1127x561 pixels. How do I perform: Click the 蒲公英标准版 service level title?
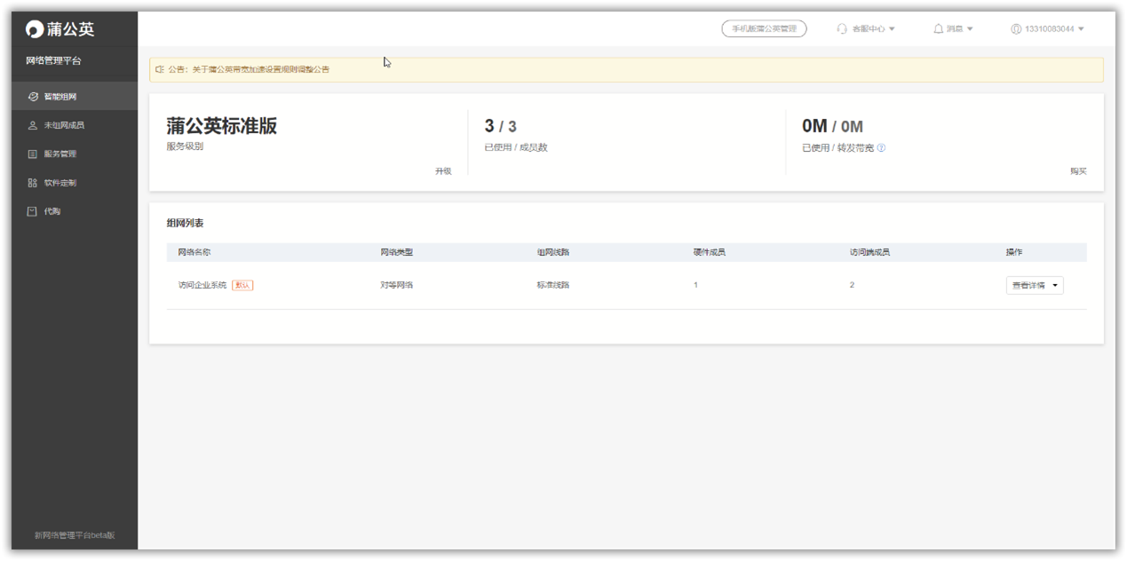point(222,126)
